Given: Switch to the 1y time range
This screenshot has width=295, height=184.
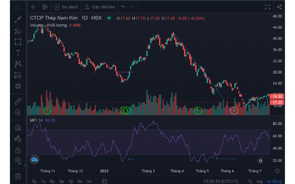Looking at the screenshot, I should tap(44, 181).
